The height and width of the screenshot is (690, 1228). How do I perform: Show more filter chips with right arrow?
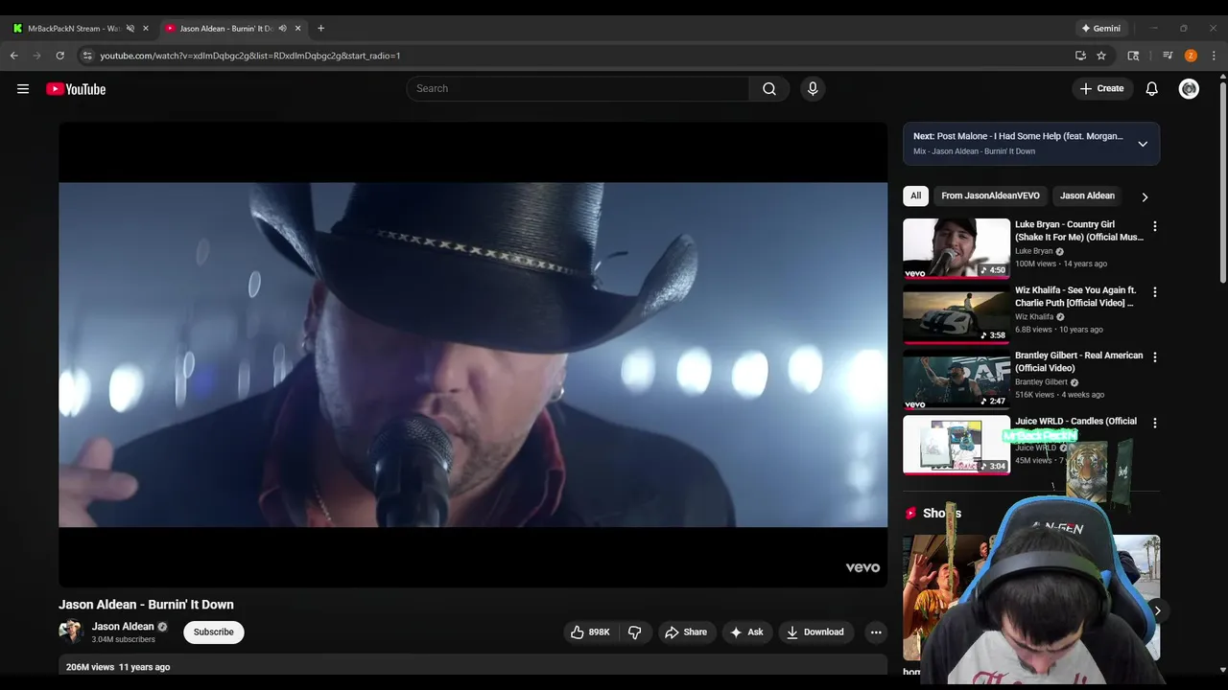pyautogui.click(x=1145, y=196)
